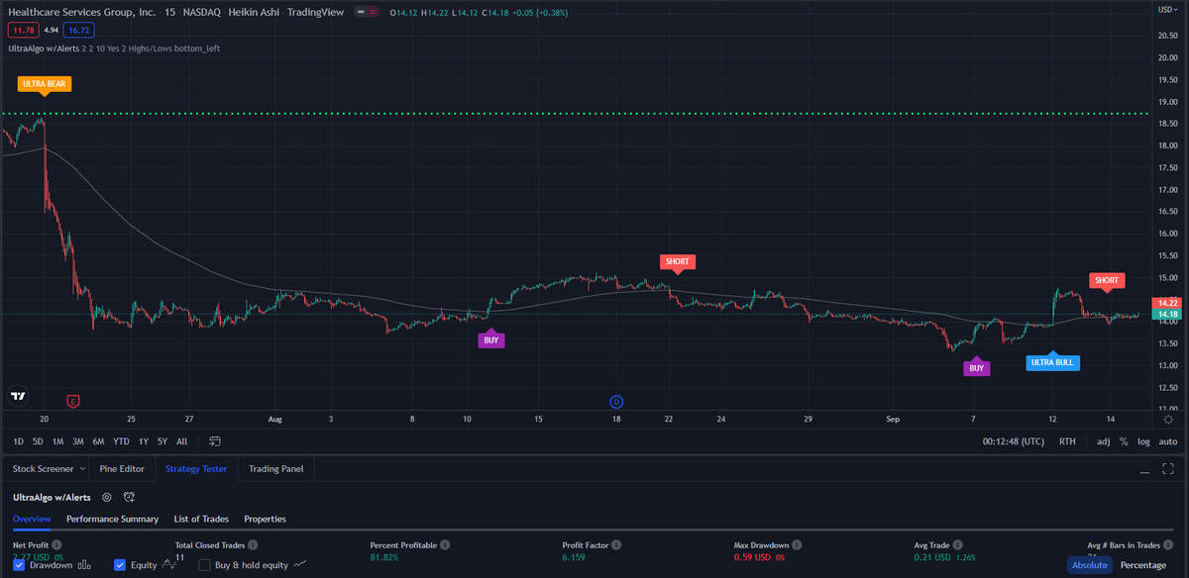The width and height of the screenshot is (1189, 578).
Task: Open the Performance Summary sub-tab
Action: click(x=112, y=519)
